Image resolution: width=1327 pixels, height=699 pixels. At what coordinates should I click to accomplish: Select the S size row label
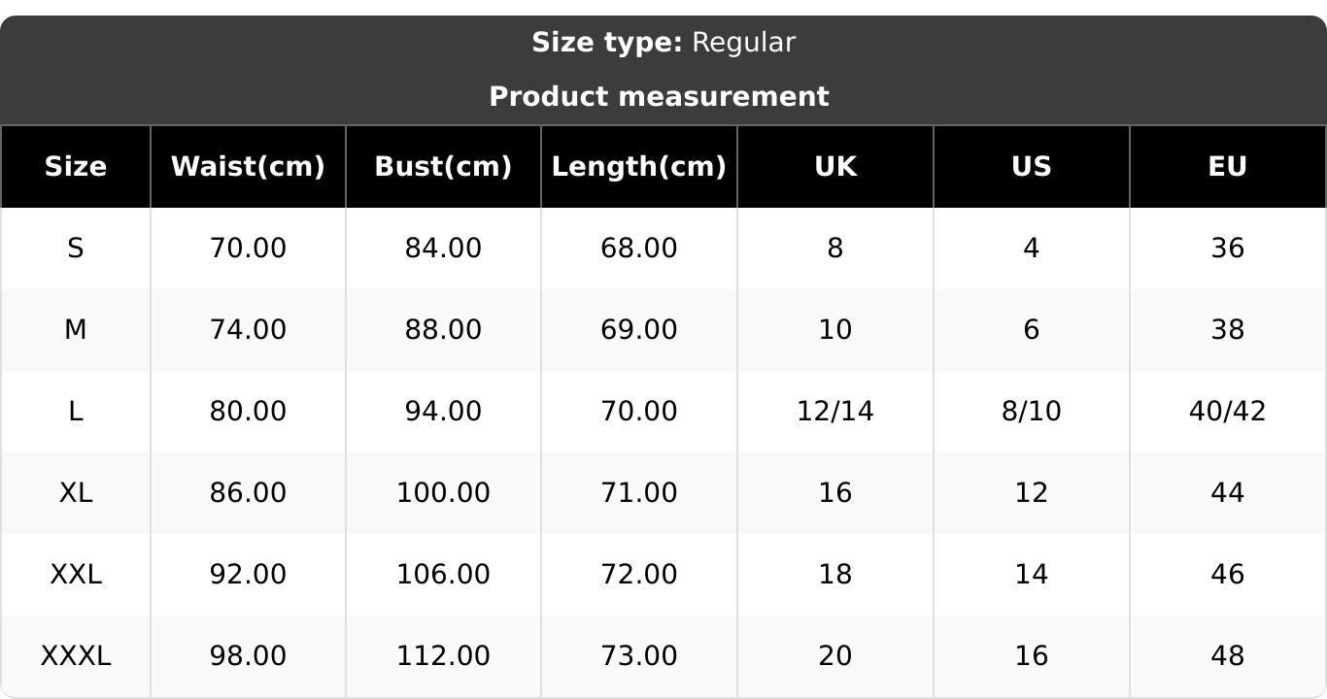click(76, 249)
